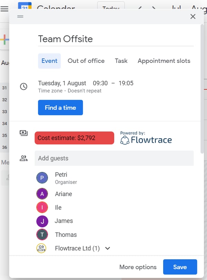
Task: Click the Find a time button
Action: [x=60, y=108]
